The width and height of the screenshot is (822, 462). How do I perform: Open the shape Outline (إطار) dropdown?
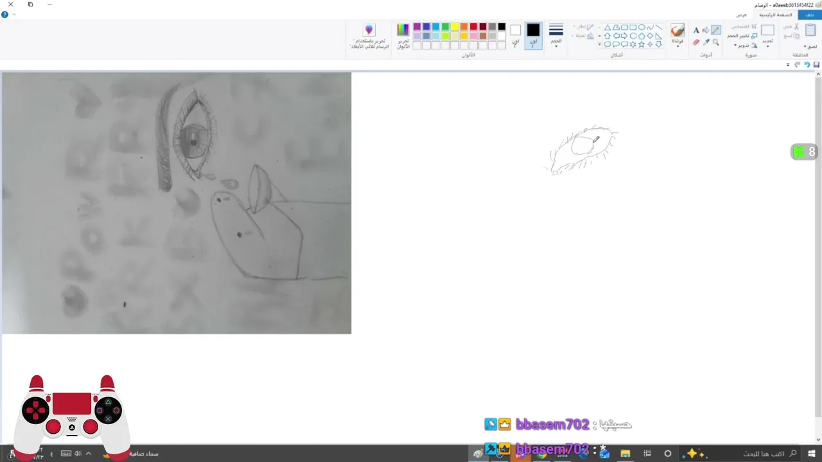tap(582, 27)
